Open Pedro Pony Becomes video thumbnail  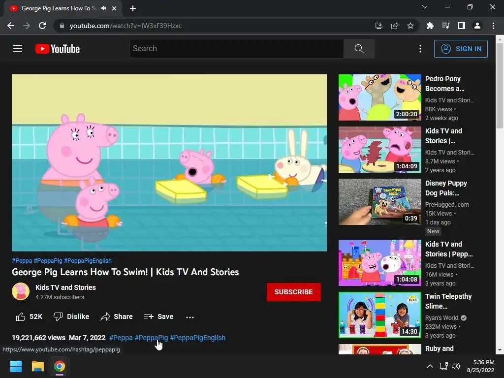[x=379, y=97]
